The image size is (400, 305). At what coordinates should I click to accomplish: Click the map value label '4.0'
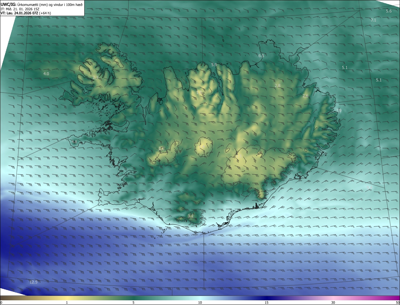point(46,74)
